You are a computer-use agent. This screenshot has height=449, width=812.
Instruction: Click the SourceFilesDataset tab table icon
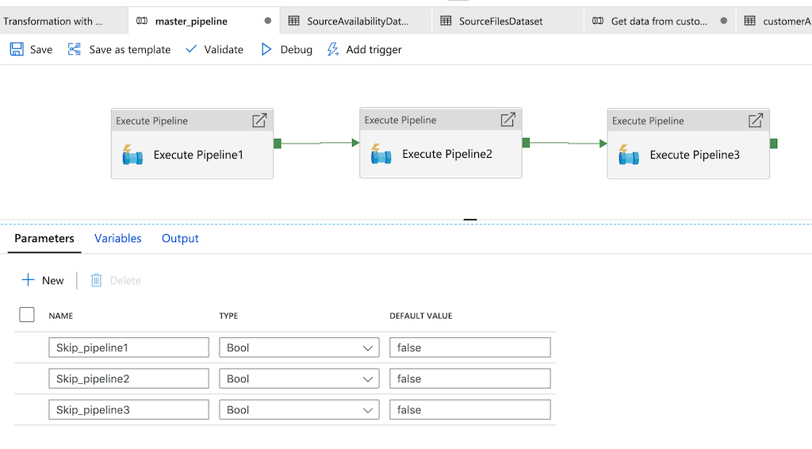(446, 21)
